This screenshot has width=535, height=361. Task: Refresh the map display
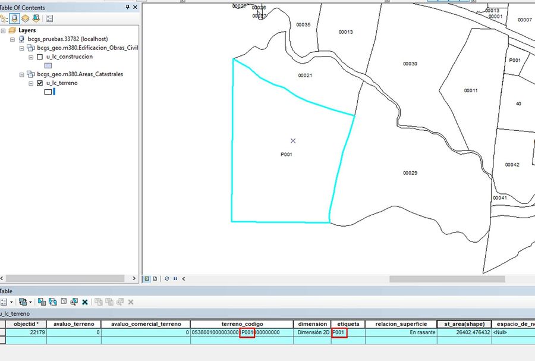tap(167, 278)
